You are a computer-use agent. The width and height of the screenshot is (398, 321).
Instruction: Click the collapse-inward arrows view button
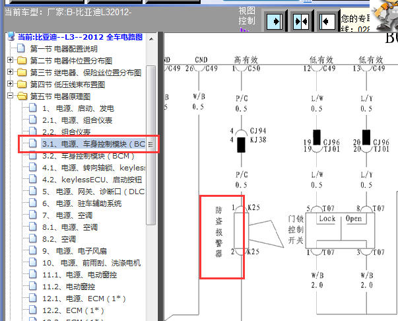(x=301, y=21)
